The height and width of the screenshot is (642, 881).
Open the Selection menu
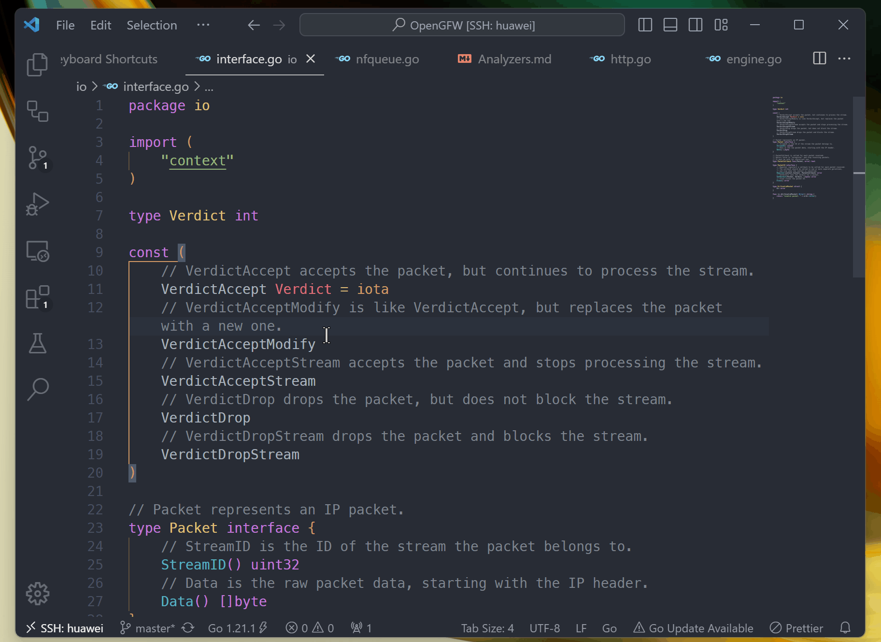pos(152,25)
